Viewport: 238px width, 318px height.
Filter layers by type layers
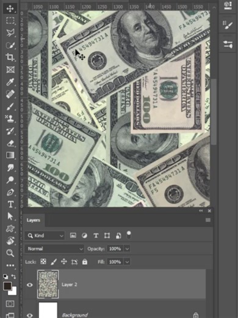pos(96,235)
